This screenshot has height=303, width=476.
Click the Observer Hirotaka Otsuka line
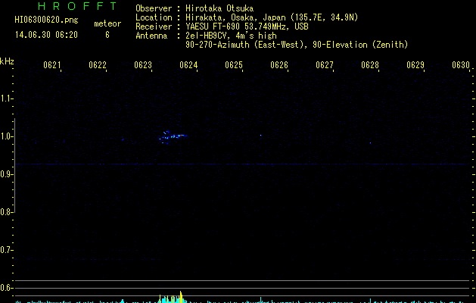(x=194, y=8)
